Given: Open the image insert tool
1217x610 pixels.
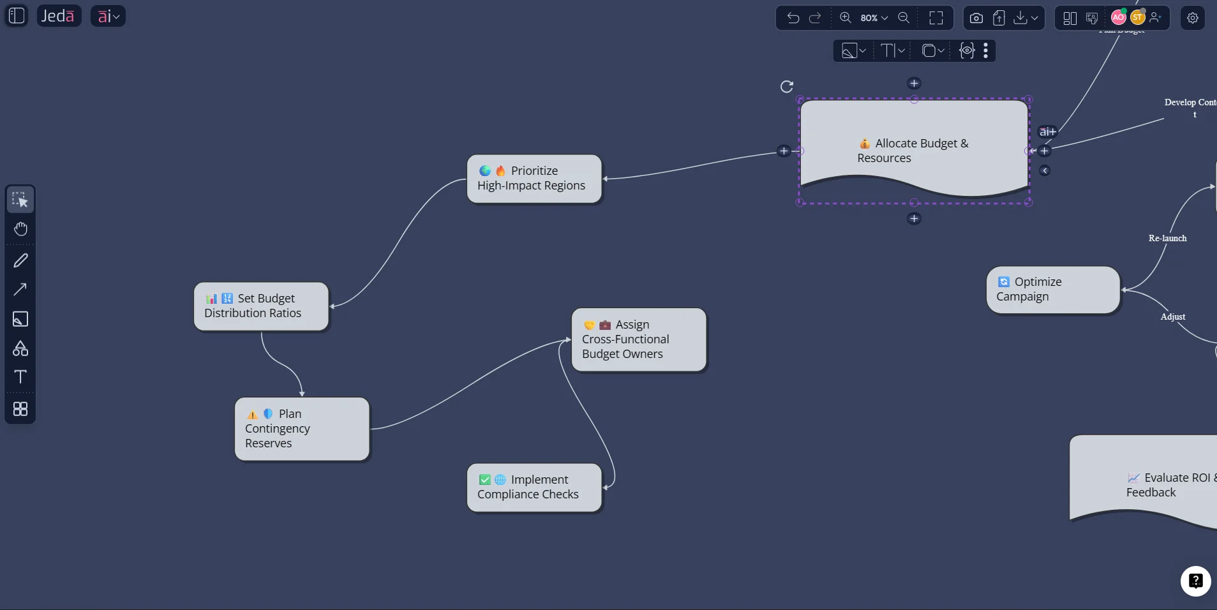Looking at the screenshot, I should (x=21, y=319).
